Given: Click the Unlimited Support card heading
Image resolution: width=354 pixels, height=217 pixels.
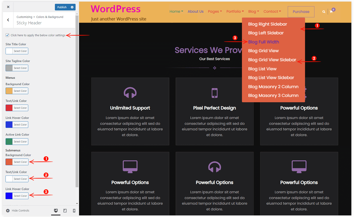Looking at the screenshot, I should (x=130, y=108).
